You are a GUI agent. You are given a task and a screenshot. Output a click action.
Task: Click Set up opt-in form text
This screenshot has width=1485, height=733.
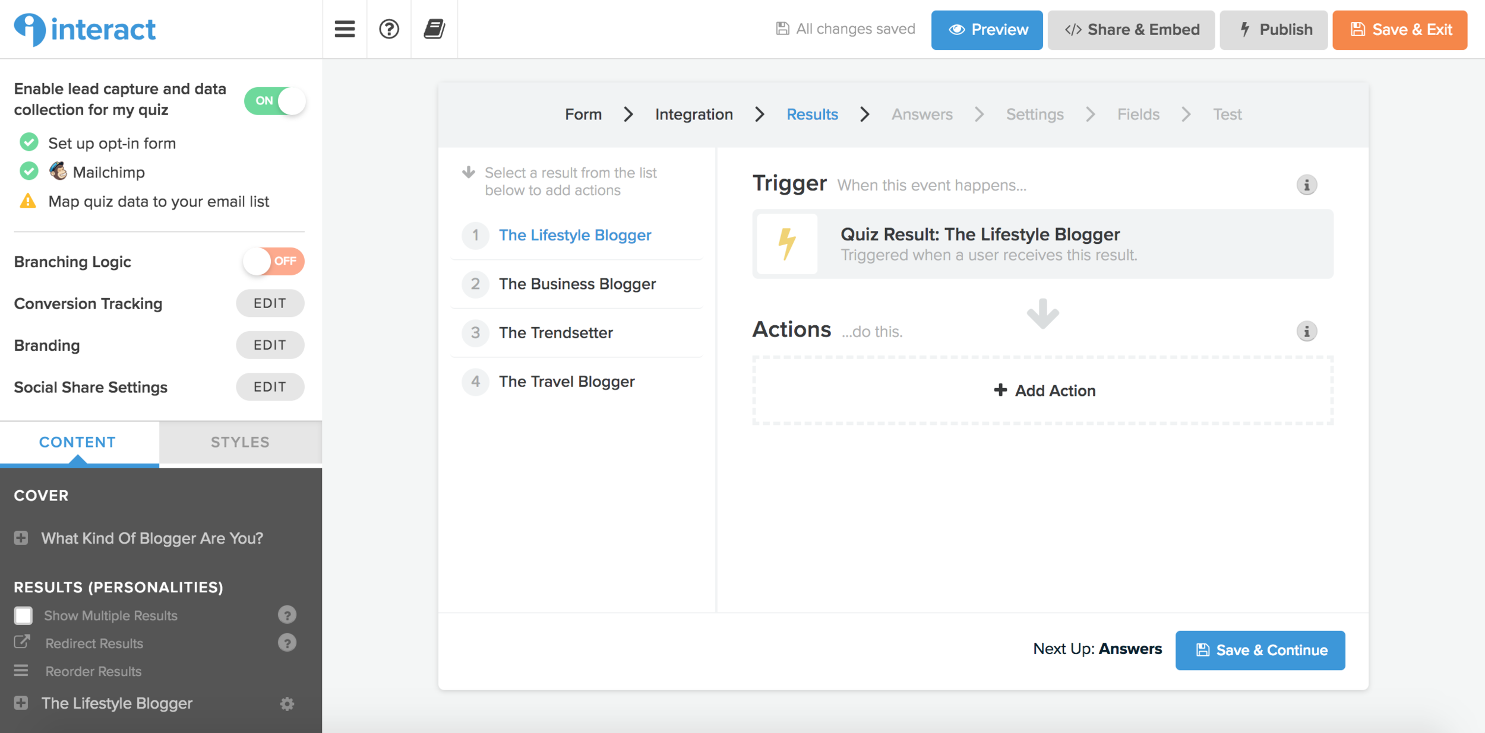tap(112, 143)
